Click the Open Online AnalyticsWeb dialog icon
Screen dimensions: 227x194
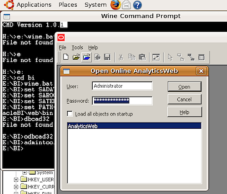[66, 71]
